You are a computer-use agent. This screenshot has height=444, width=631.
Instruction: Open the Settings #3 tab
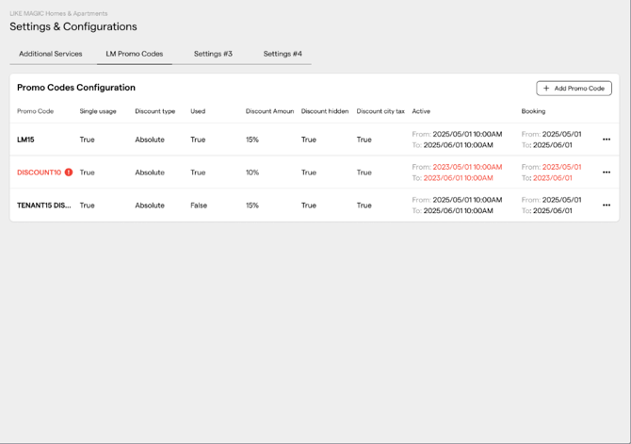[213, 54]
